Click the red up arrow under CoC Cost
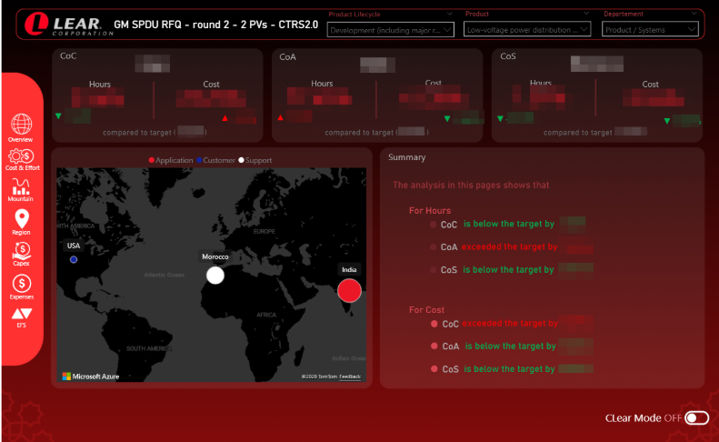This screenshot has width=719, height=442. point(225,118)
